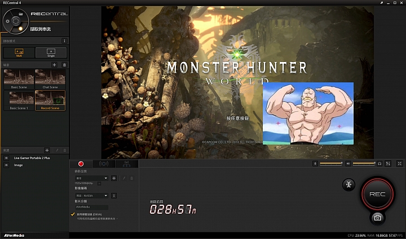The image size is (406, 239).
Task: Toggle the DXVA hardware acceleration checkbox
Action: point(73,214)
